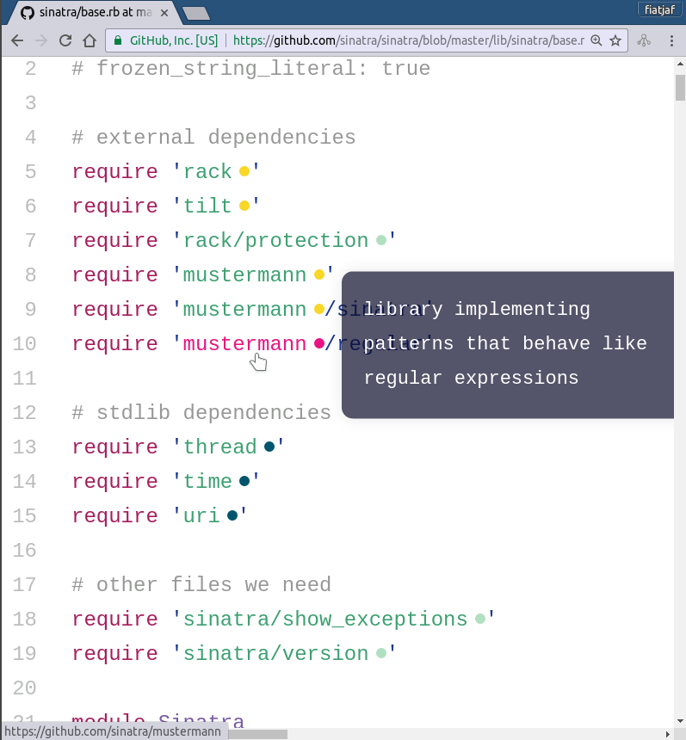This screenshot has width=686, height=740.
Task: Click the '# frozen_string_literal: true' comment
Action: tap(250, 69)
